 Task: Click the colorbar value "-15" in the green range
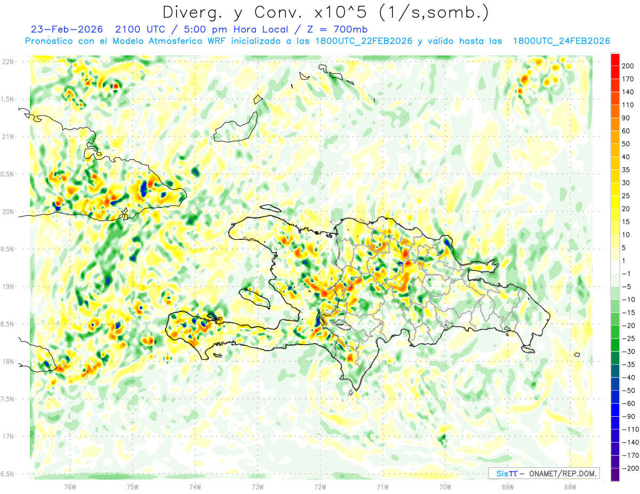click(x=629, y=313)
